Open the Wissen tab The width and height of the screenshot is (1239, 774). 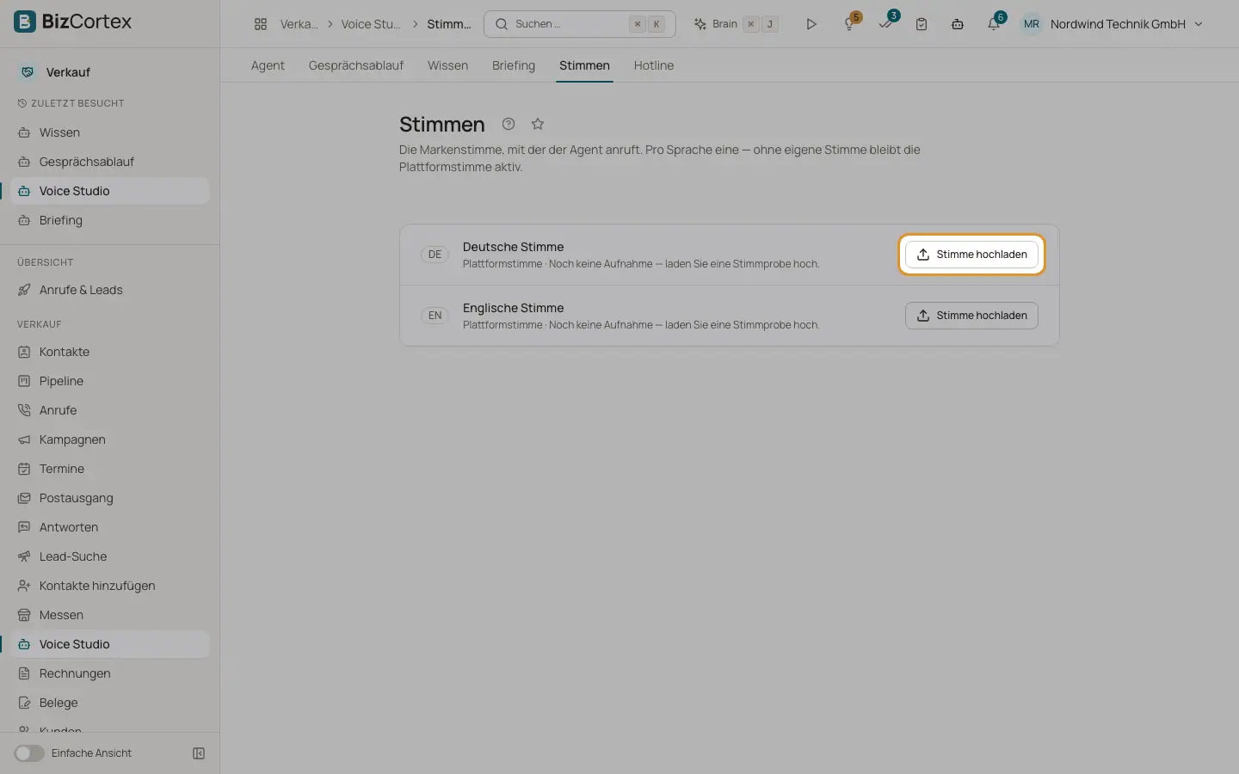[x=447, y=65]
